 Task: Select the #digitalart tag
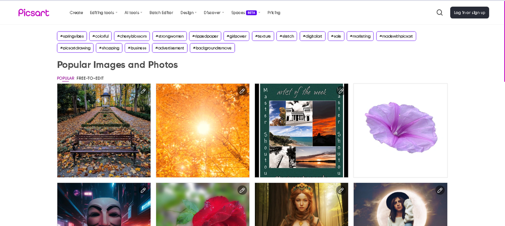click(x=312, y=36)
